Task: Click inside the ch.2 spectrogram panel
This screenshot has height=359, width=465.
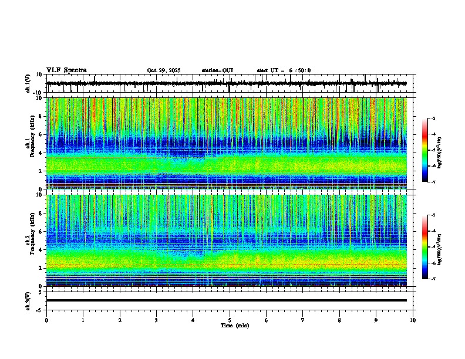Action: [x=227, y=241]
